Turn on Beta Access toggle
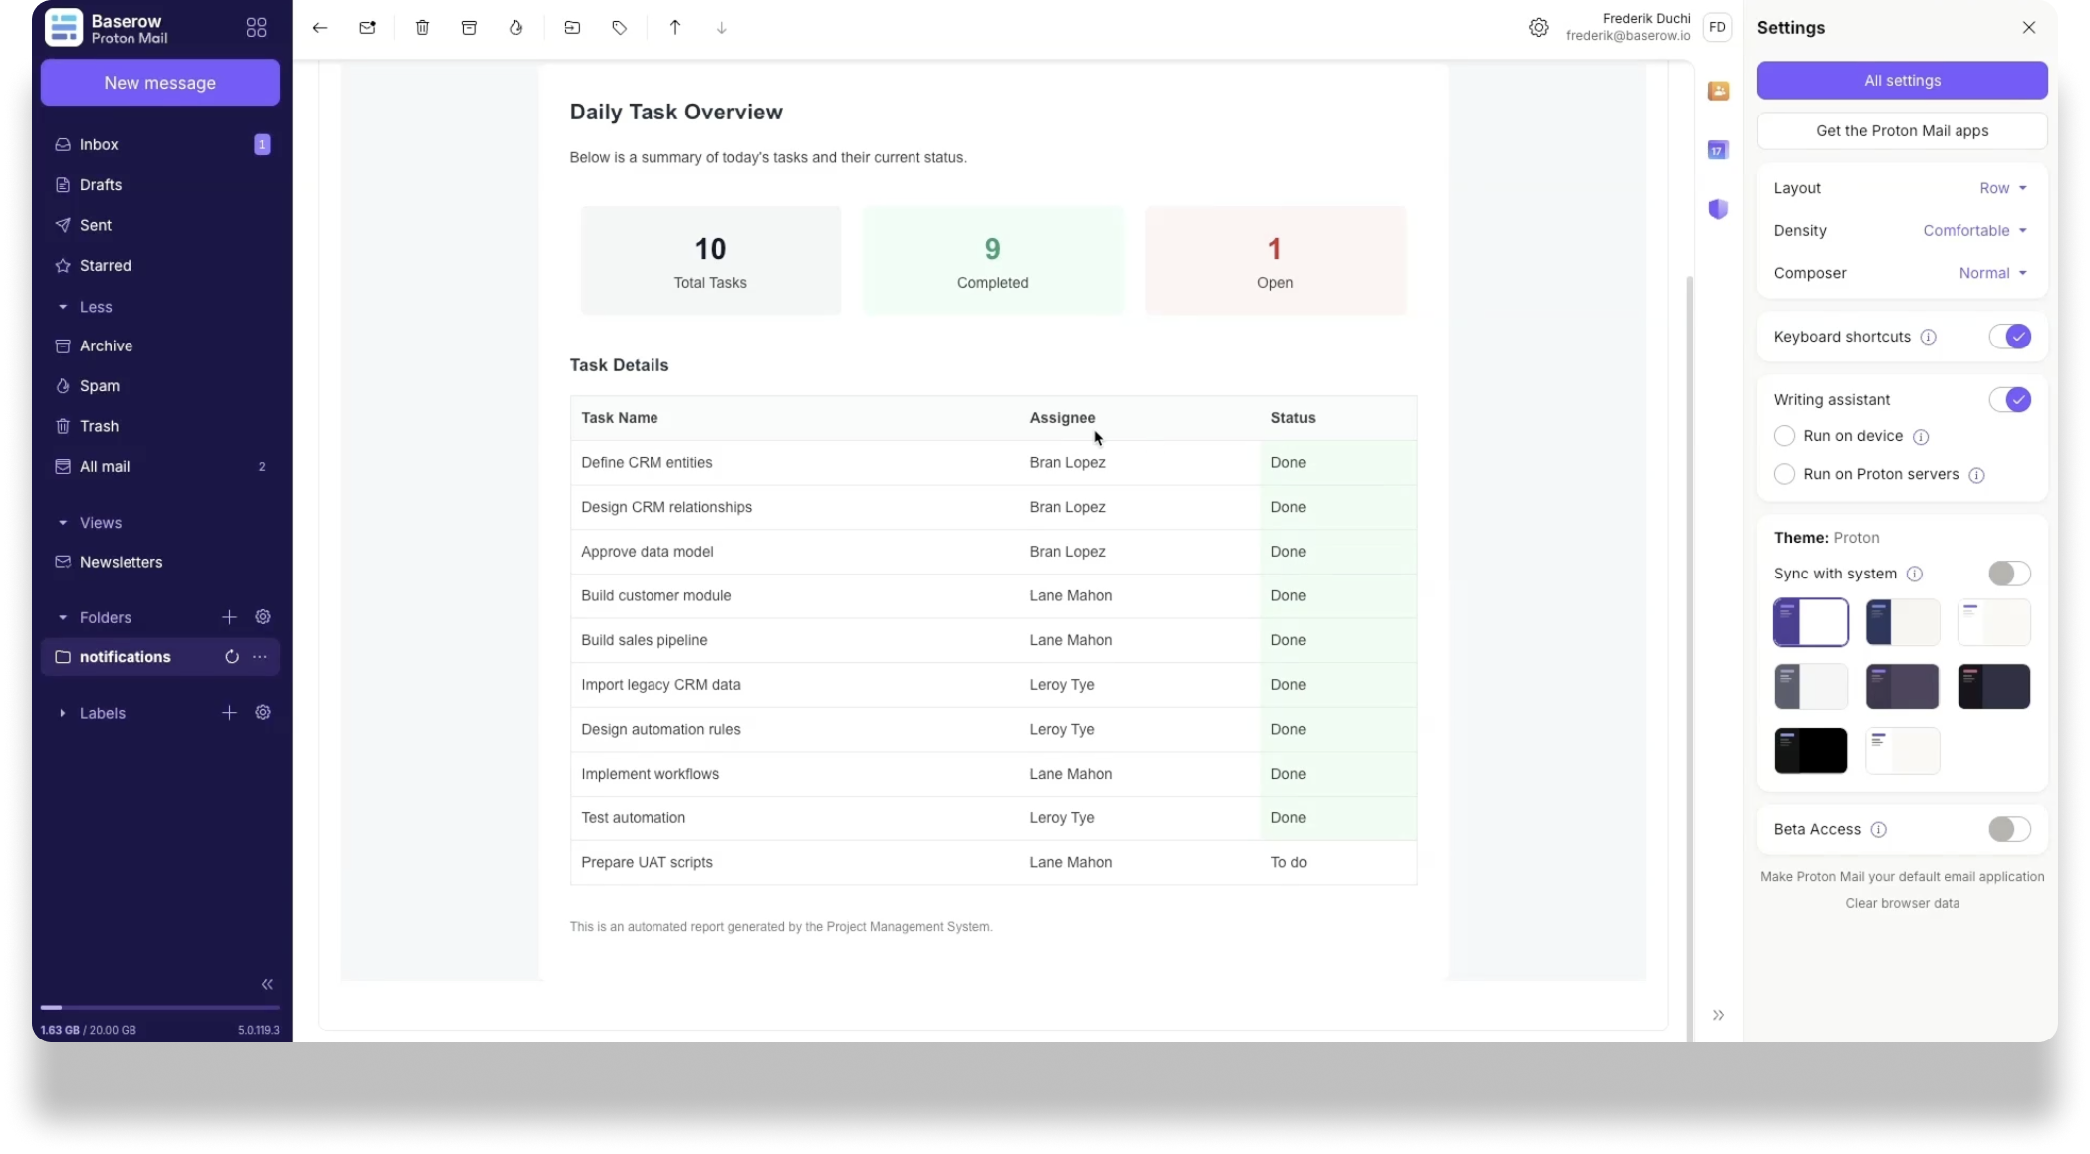The image size is (2090, 1154). (x=2009, y=829)
